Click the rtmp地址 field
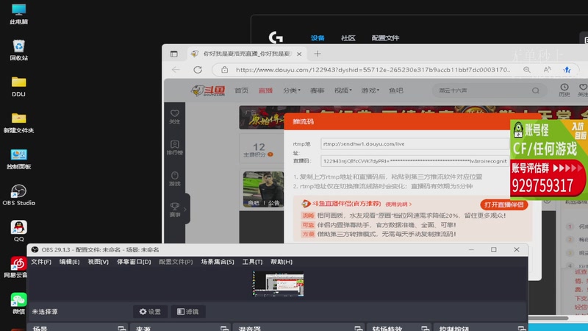The image size is (588, 331). tap(415, 143)
